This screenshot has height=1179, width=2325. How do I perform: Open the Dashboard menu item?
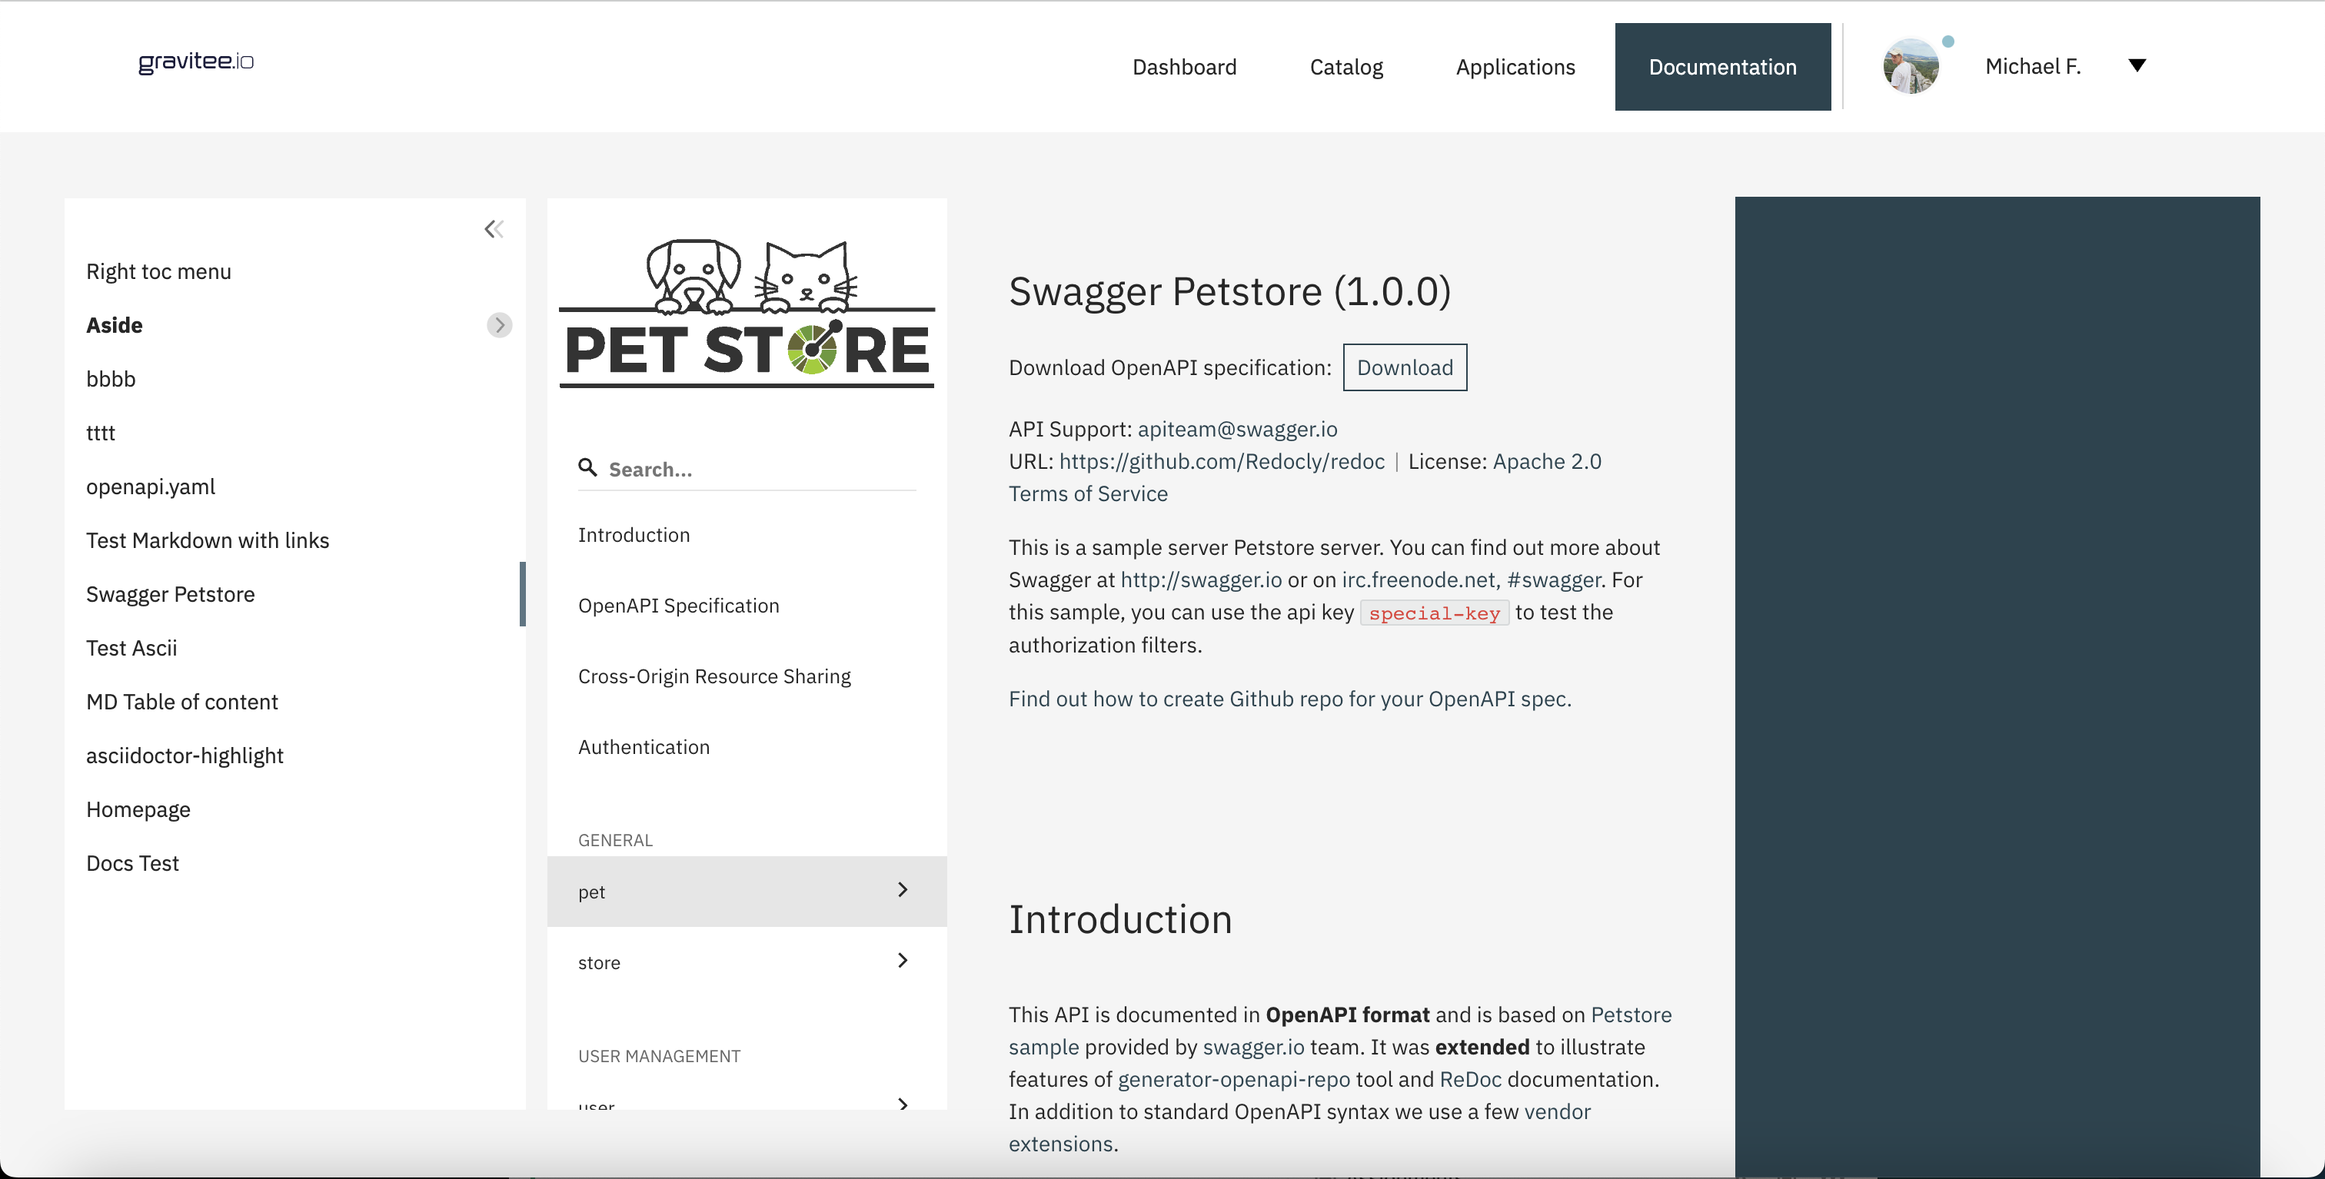click(x=1184, y=67)
